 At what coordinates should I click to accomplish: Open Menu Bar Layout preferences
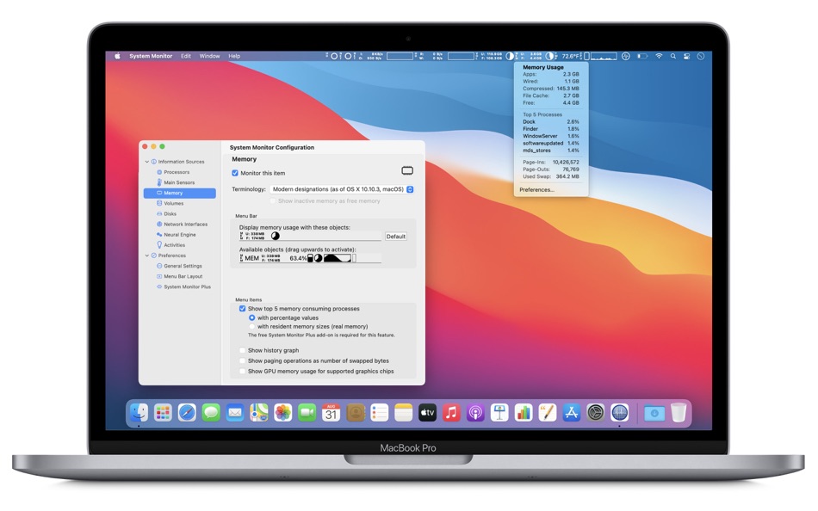[183, 276]
